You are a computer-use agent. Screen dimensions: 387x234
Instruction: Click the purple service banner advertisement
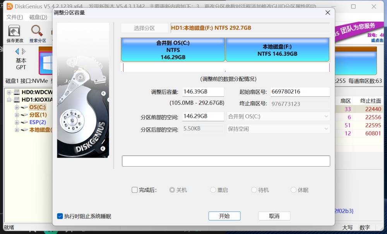tap(359, 33)
